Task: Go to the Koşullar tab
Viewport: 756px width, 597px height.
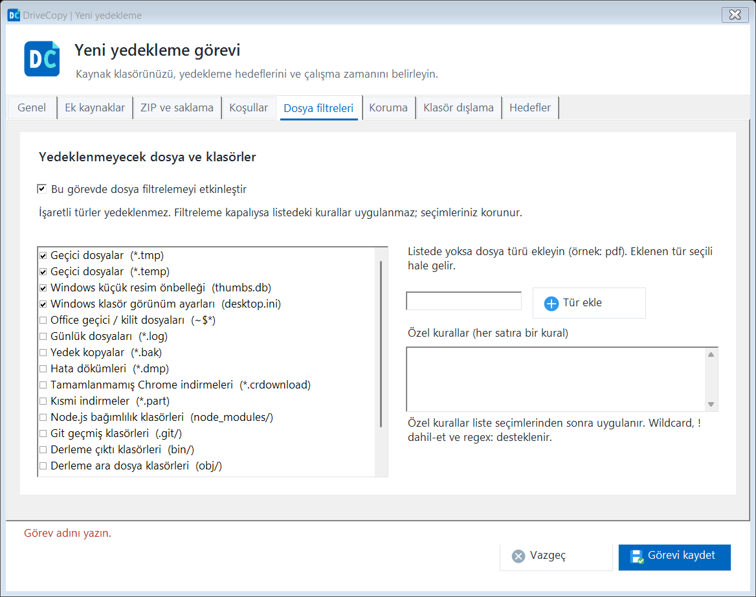Action: point(249,107)
